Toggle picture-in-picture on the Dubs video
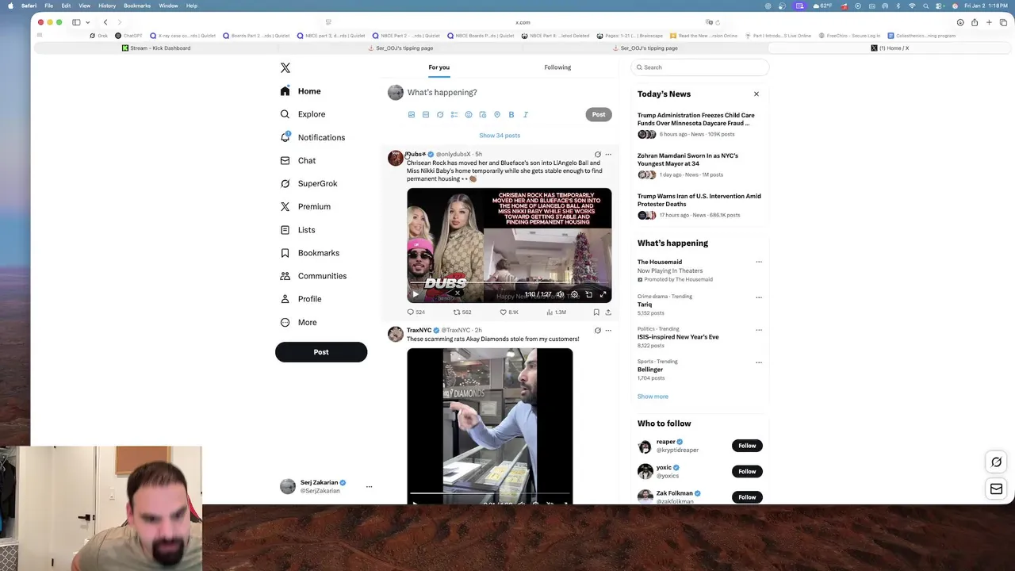 point(588,294)
